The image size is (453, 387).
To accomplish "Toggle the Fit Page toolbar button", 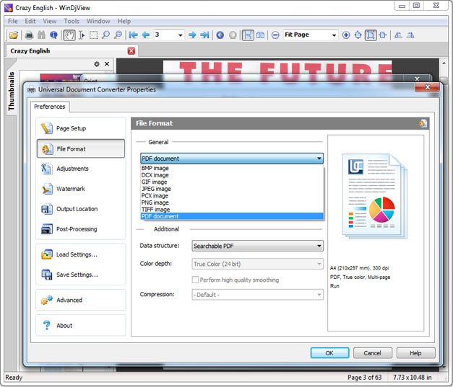I will (x=371, y=35).
